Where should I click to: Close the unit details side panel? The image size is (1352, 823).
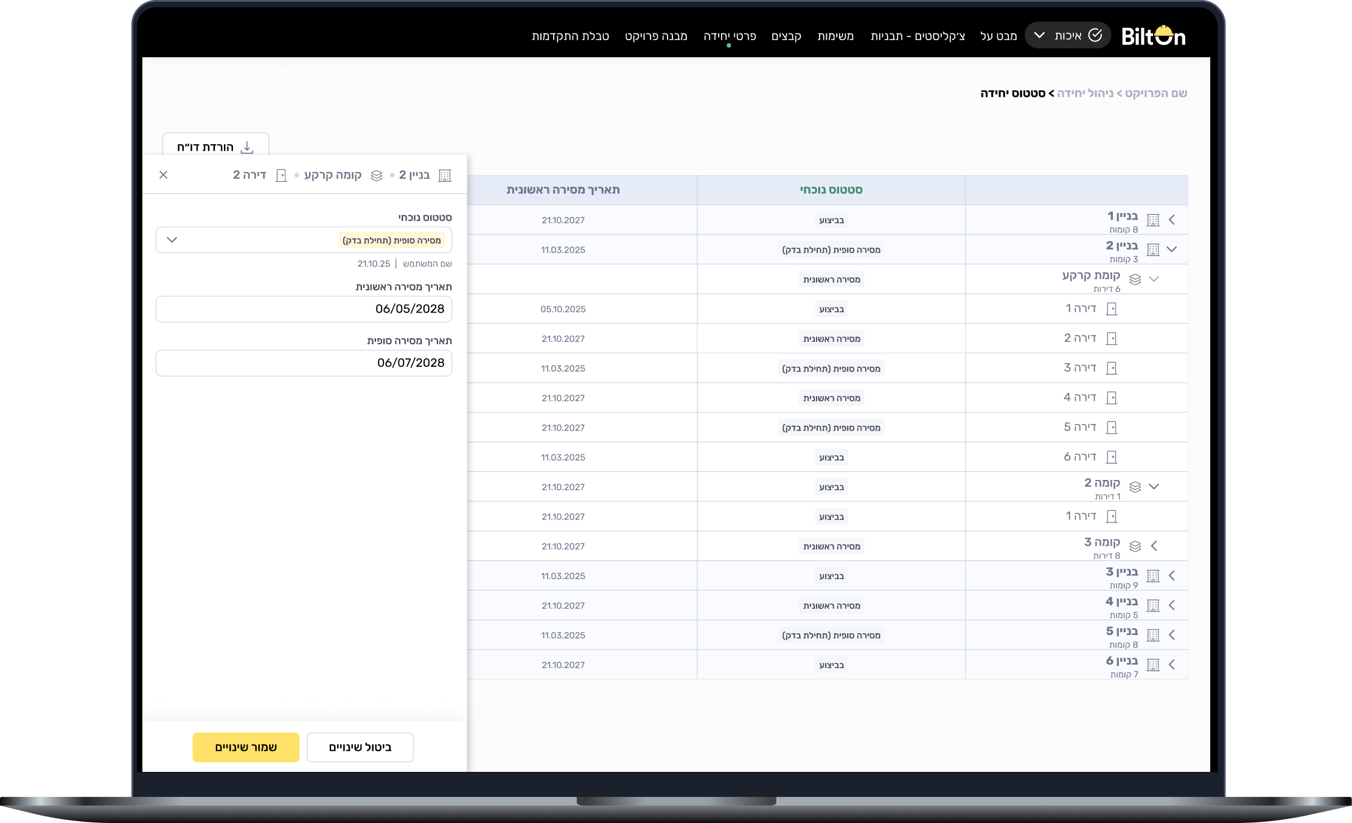point(163,175)
